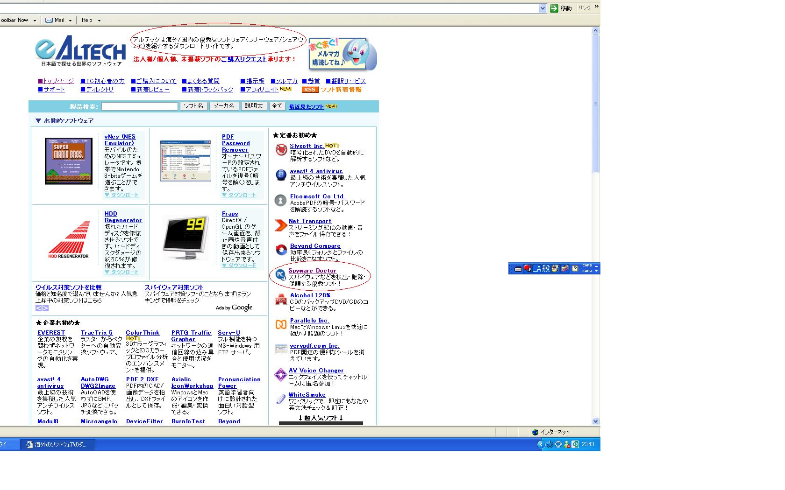The image size is (785, 490).
Task: Open the Fraps monitor thumbnail
Action: pyautogui.click(x=186, y=238)
